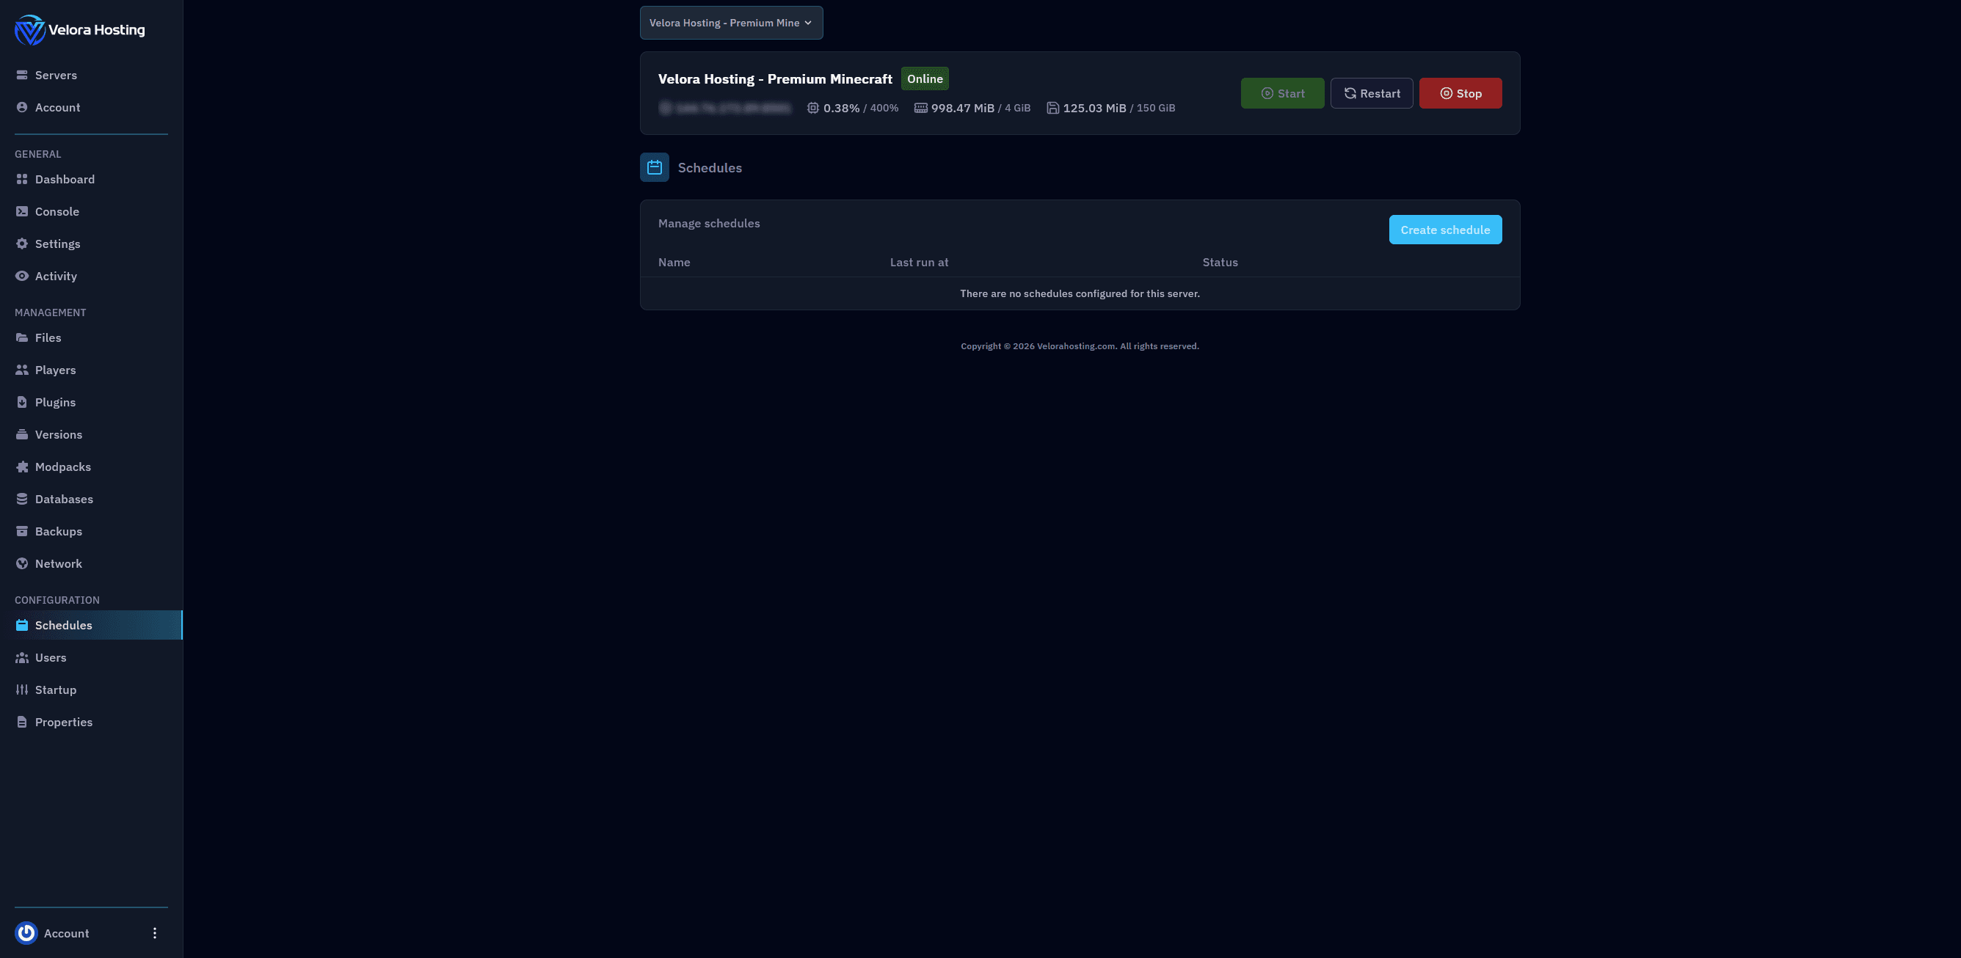Viewport: 1961px width, 958px height.
Task: Open the Startup configuration
Action: pyautogui.click(x=56, y=690)
